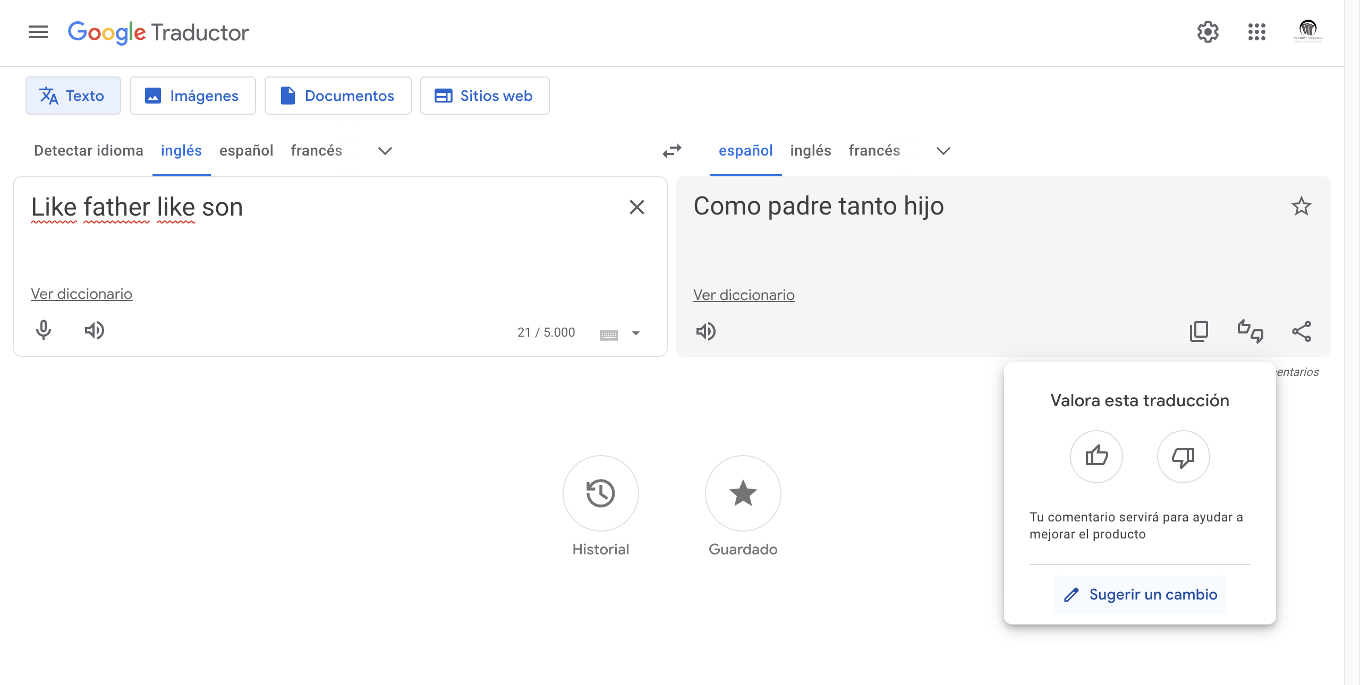Image resolution: width=1360 pixels, height=685 pixels.
Task: Click the 21 / 5.000 character count
Action: pyautogui.click(x=546, y=333)
